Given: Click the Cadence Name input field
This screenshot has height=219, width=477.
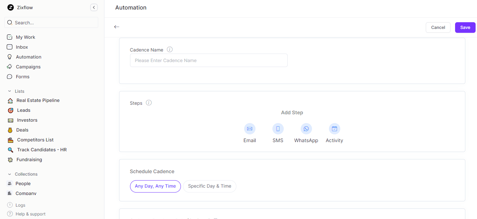Looking at the screenshot, I should point(208,60).
